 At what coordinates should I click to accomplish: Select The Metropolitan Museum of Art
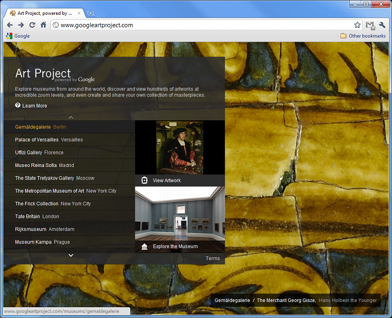[x=69, y=191]
